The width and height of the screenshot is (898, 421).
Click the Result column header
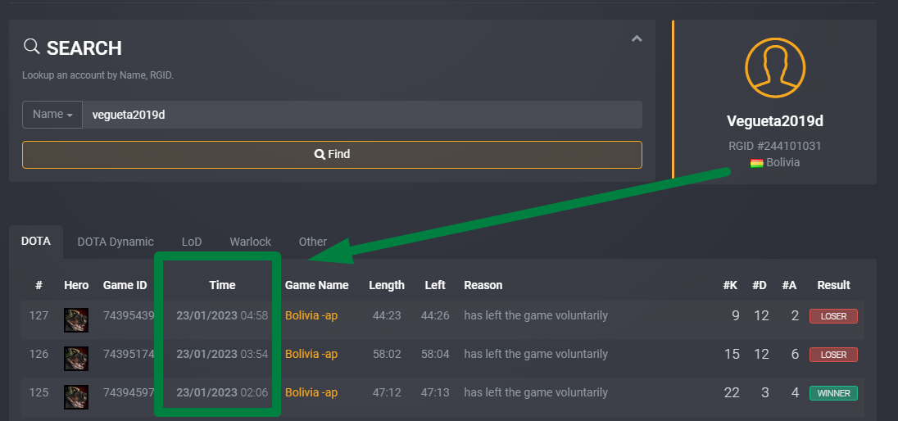click(833, 285)
